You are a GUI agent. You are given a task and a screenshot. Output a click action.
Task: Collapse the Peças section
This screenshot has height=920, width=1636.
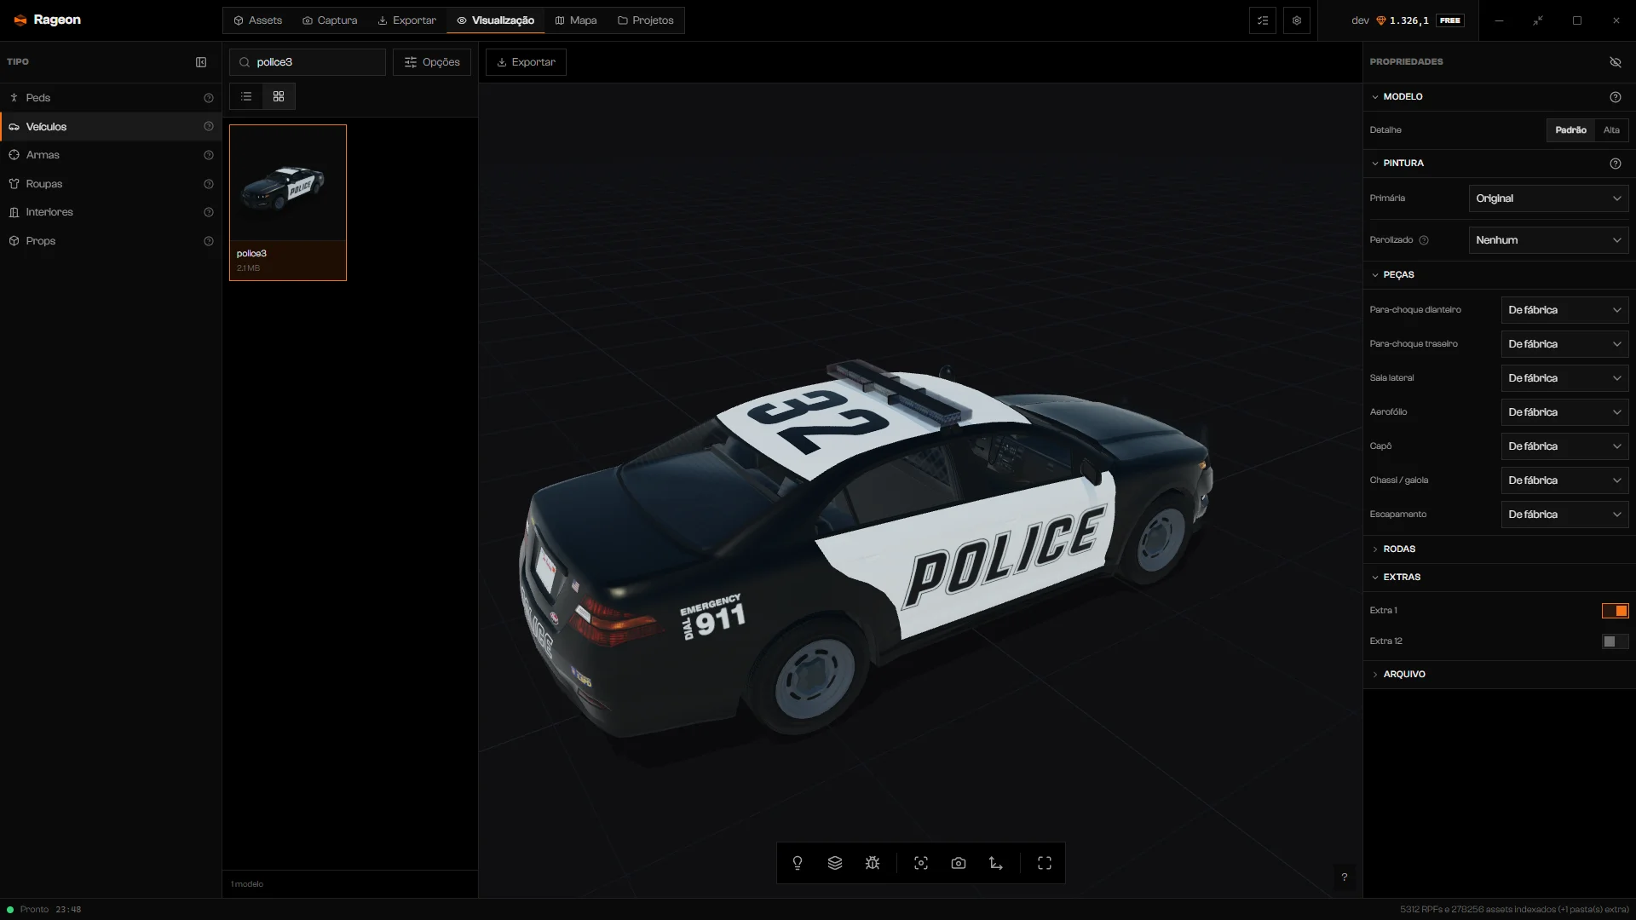(x=1499, y=275)
